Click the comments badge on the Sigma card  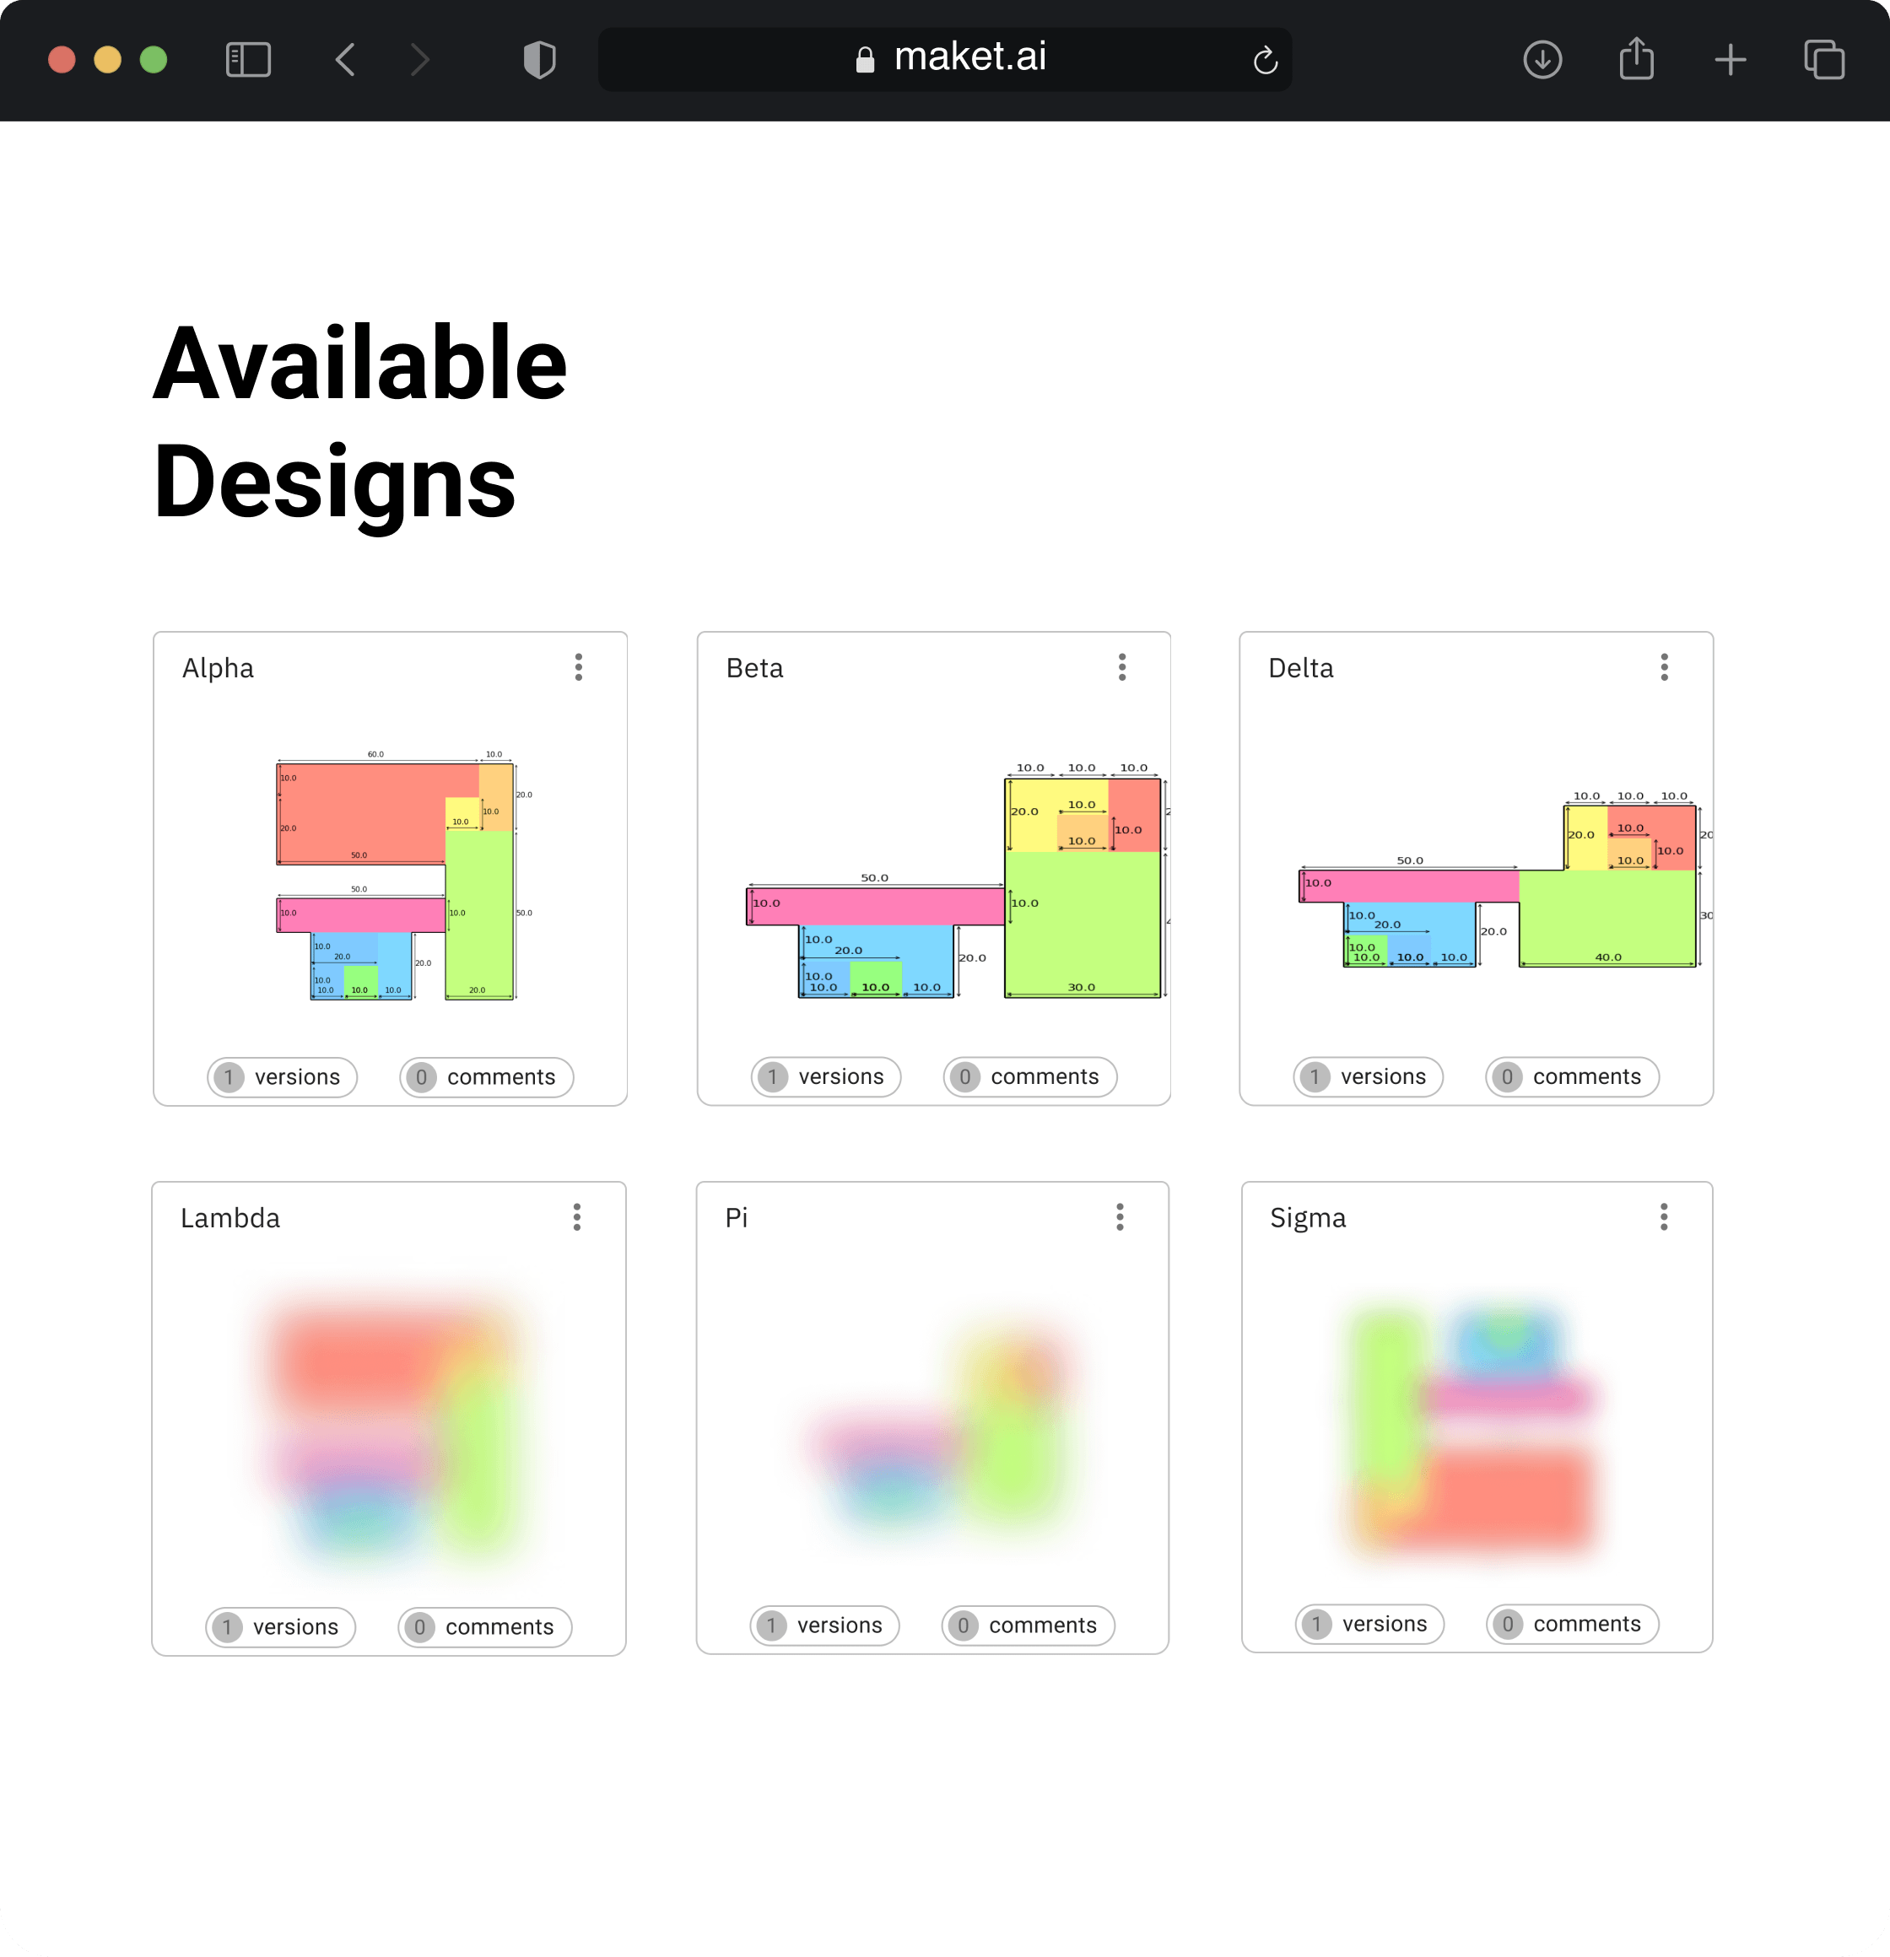pos(1570,1624)
